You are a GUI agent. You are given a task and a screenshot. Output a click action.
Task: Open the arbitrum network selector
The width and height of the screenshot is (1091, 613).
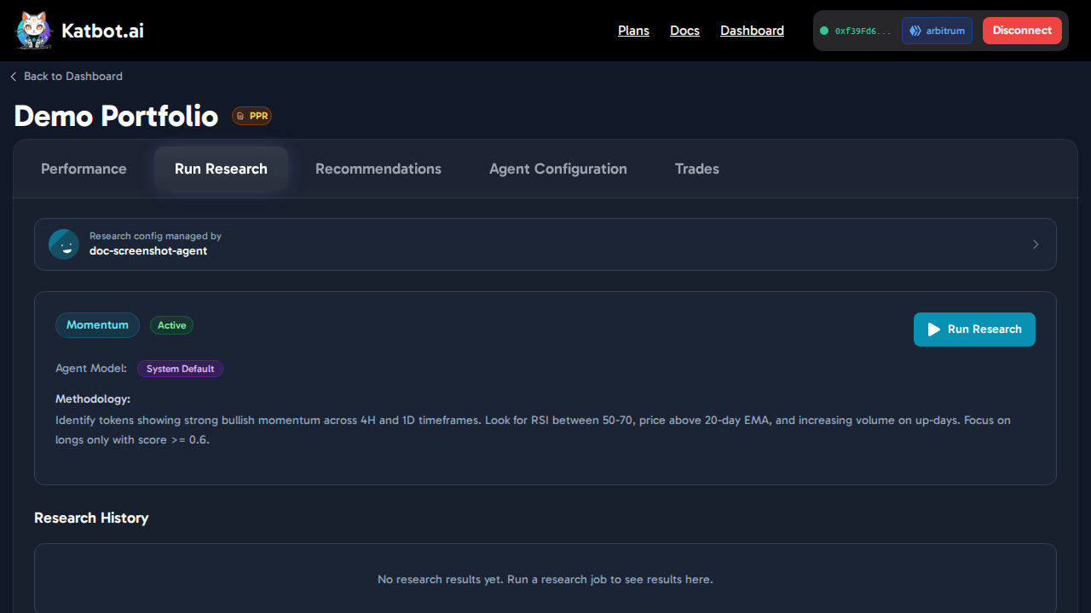point(937,31)
